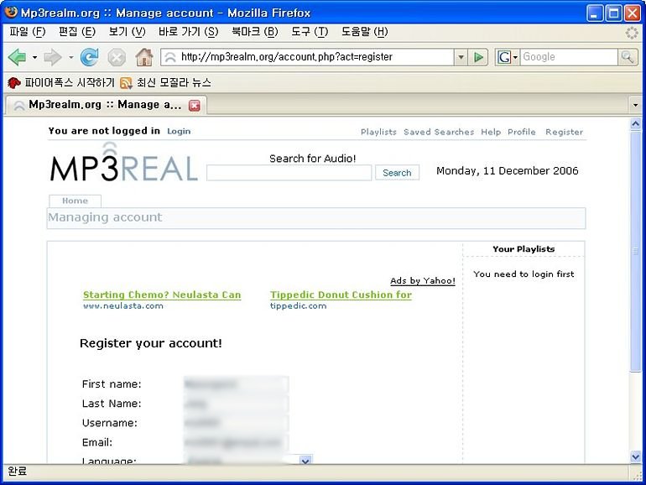646x485 pixels.
Task: Click the Register link
Action: click(x=564, y=132)
